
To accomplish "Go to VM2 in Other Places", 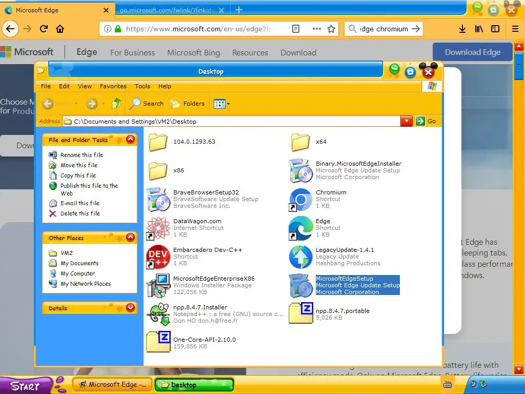I will click(61, 253).
